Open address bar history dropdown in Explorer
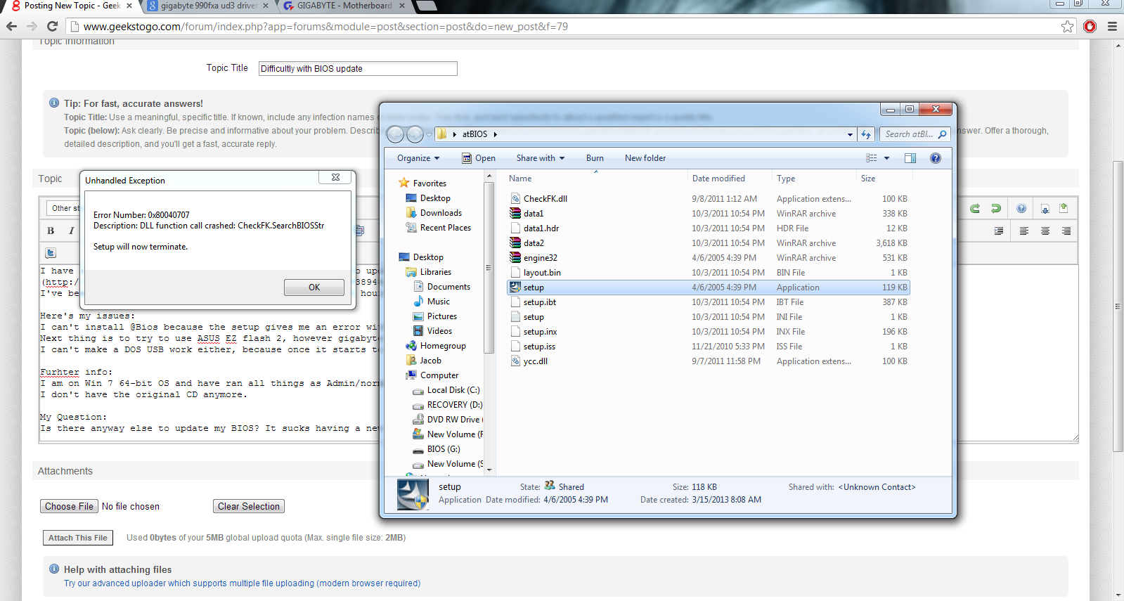1124x601 pixels. (x=850, y=134)
